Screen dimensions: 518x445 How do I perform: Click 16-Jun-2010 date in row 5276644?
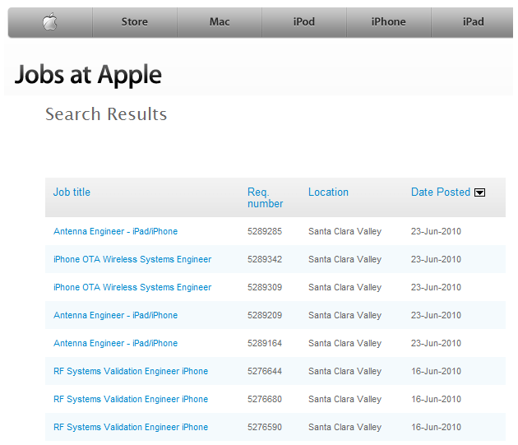pos(436,371)
